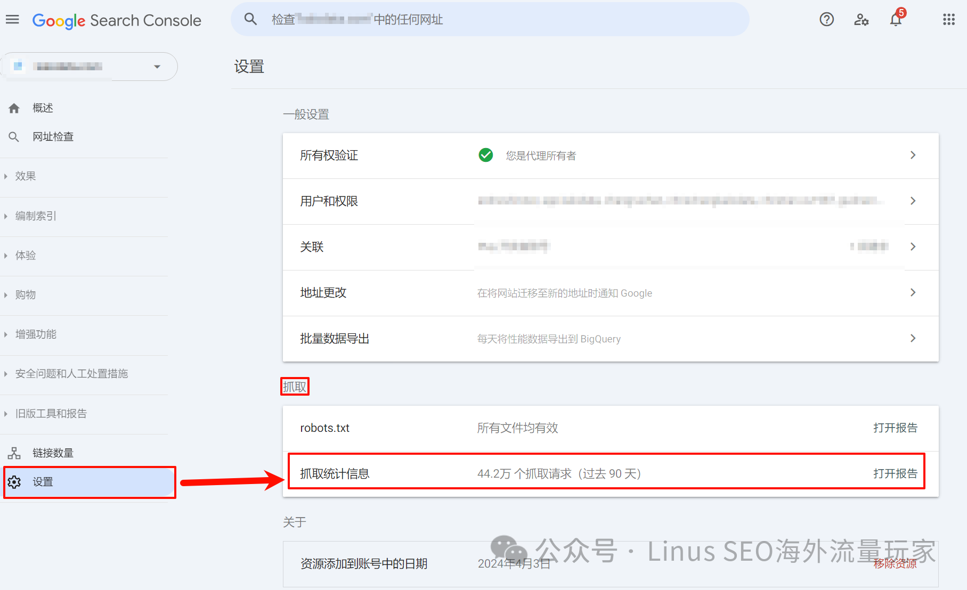
Task: Open report for robots.txt
Action: pos(895,428)
